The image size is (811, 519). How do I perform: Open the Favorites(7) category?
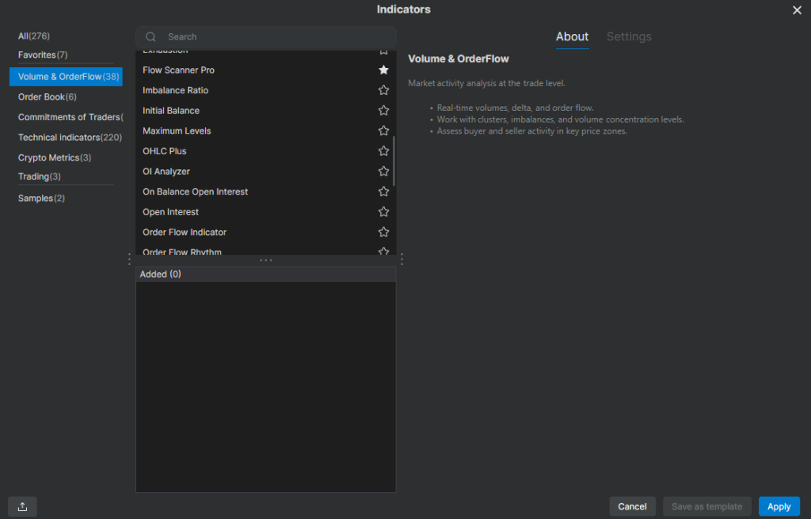point(43,55)
